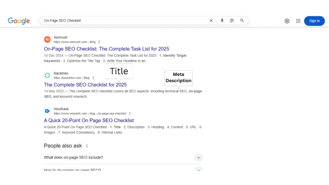The height and width of the screenshot is (185, 329).
Task: Start voice search with microphone icon
Action: click(x=222, y=20)
